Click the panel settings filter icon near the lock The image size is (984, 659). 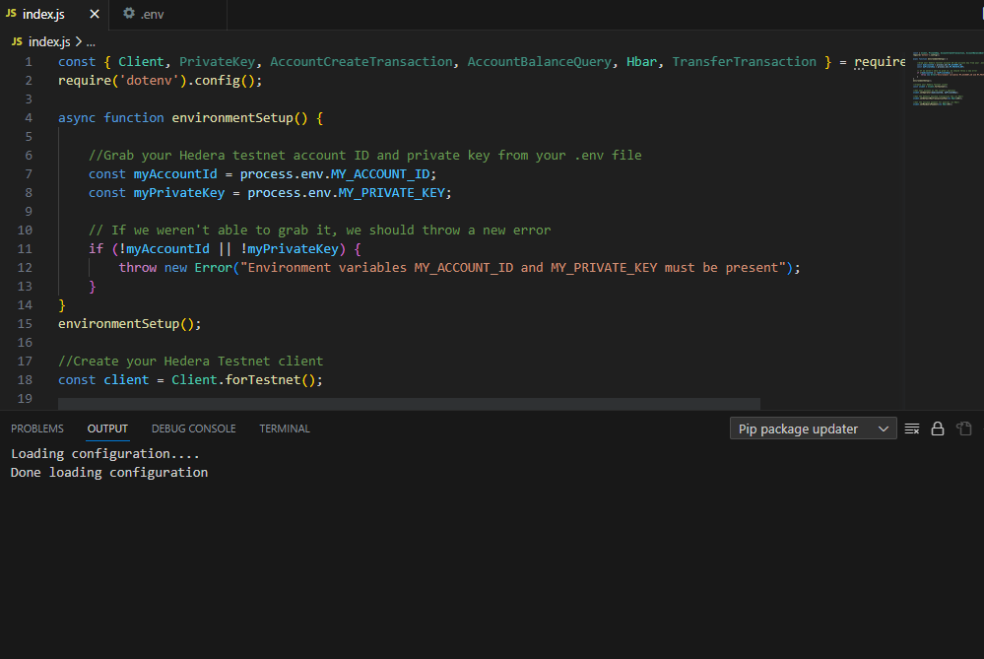(911, 428)
